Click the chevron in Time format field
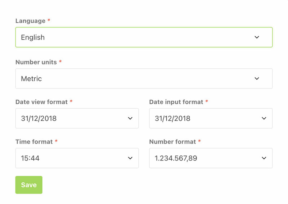The height and width of the screenshot is (204, 288). (130, 158)
